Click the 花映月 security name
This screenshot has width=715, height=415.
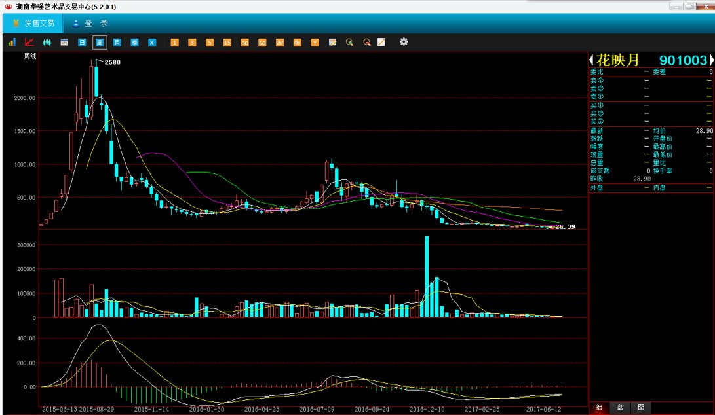point(617,60)
